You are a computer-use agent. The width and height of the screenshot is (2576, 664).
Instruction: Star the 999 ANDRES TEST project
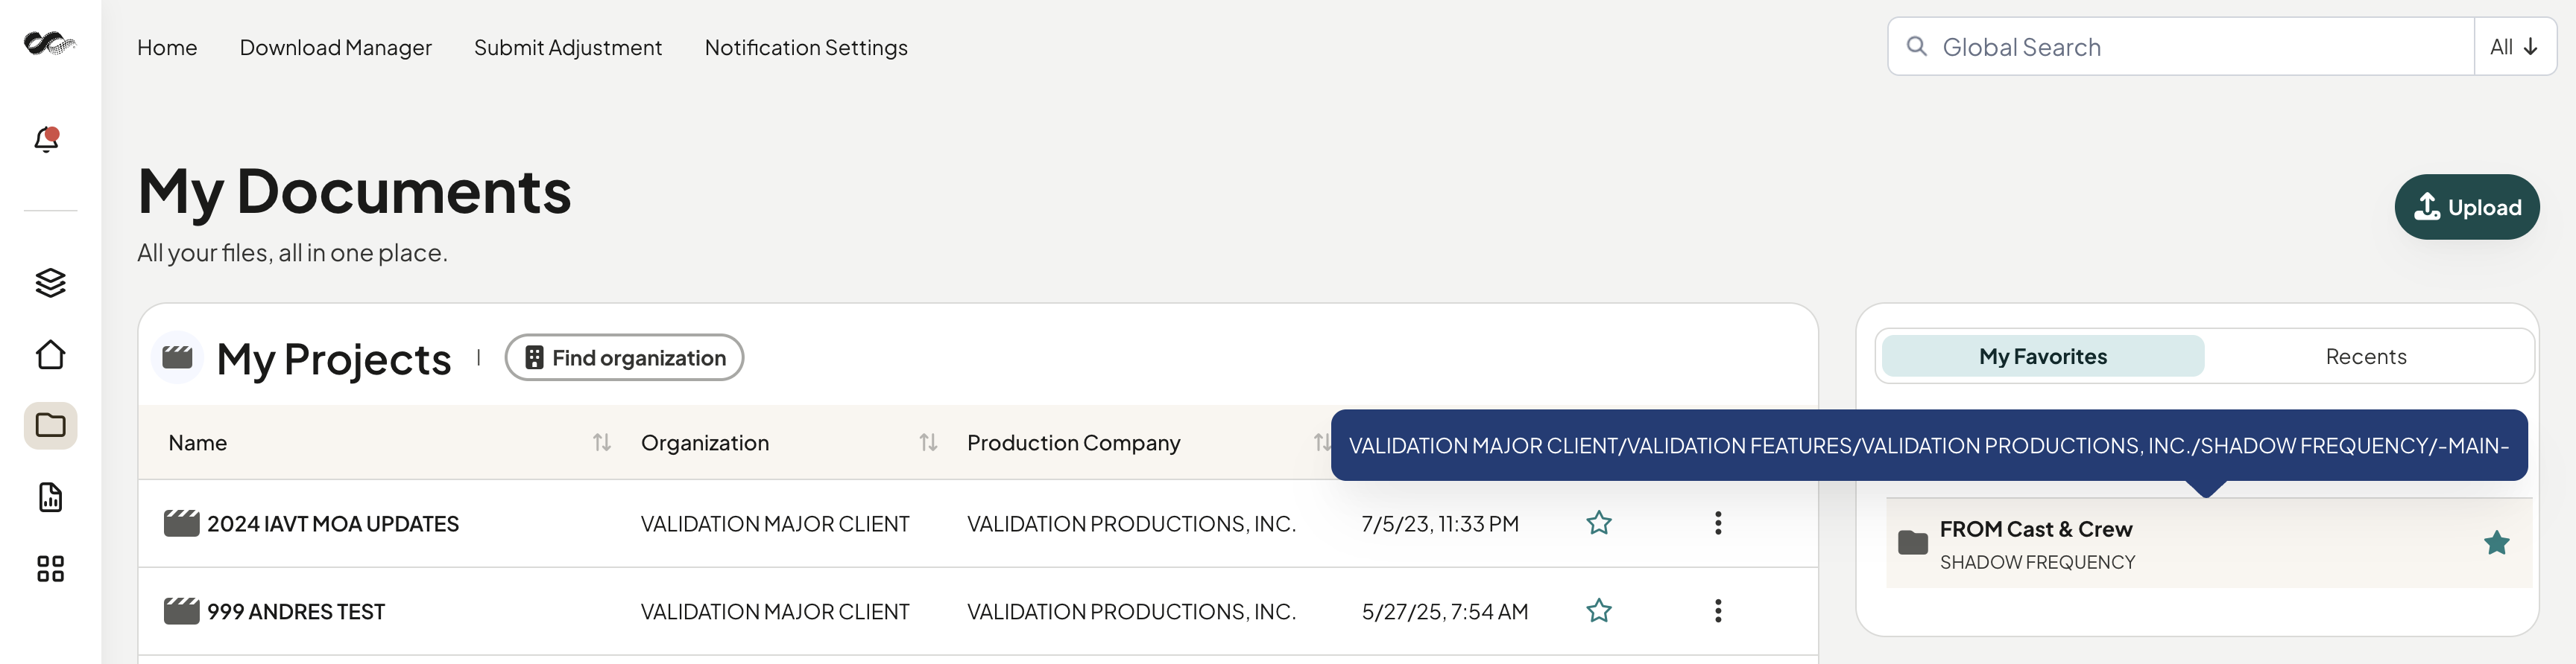point(1599,611)
